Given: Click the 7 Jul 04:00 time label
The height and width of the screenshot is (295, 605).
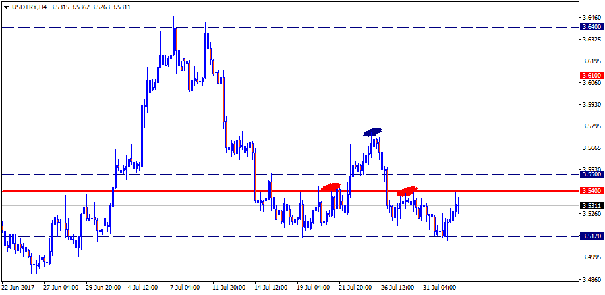Looking at the screenshot, I should point(185,288).
